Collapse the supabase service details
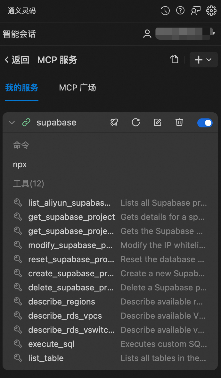The width and height of the screenshot is (221, 378). pyautogui.click(x=12, y=123)
